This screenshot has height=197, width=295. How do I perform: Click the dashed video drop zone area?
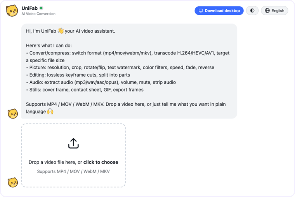pos(73,155)
